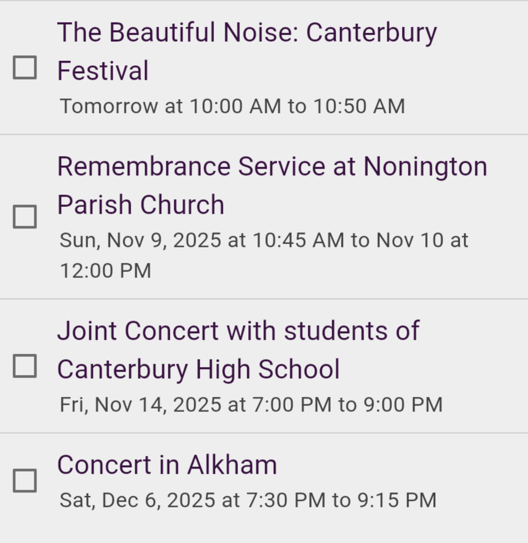Click the "Sat, Dec 6, 2025" date text
The image size is (528, 543).
(x=137, y=501)
